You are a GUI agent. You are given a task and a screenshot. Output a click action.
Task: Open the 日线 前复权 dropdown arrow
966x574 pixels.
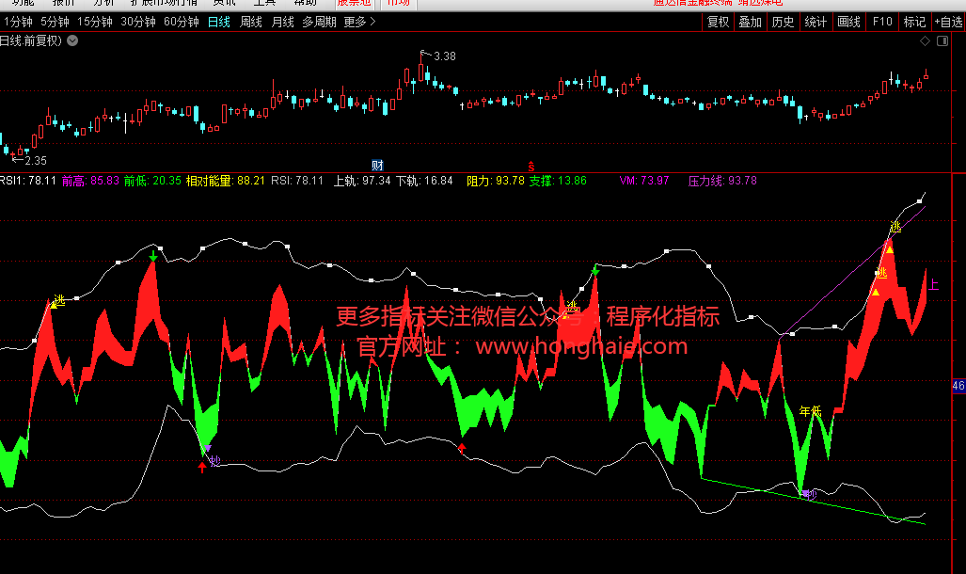(x=72, y=40)
